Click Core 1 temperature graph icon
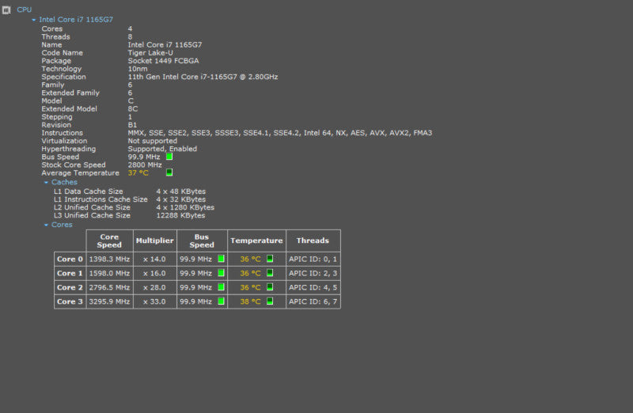The width and height of the screenshot is (633, 413). pos(270,273)
